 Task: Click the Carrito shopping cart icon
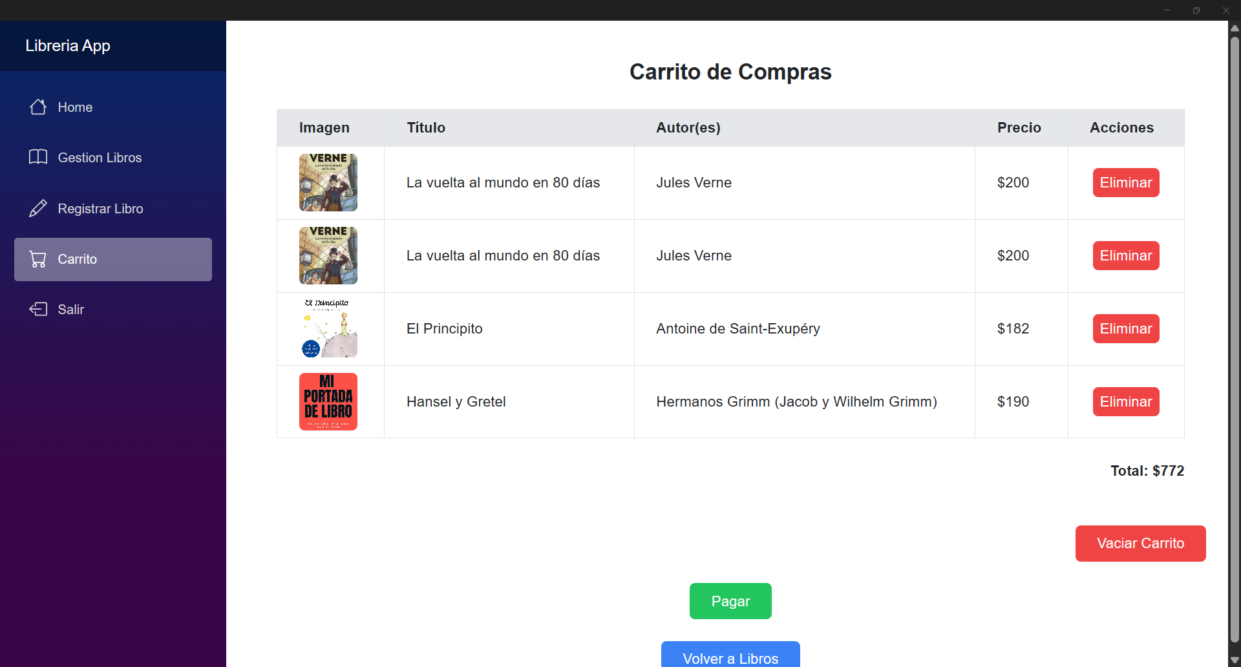[38, 259]
